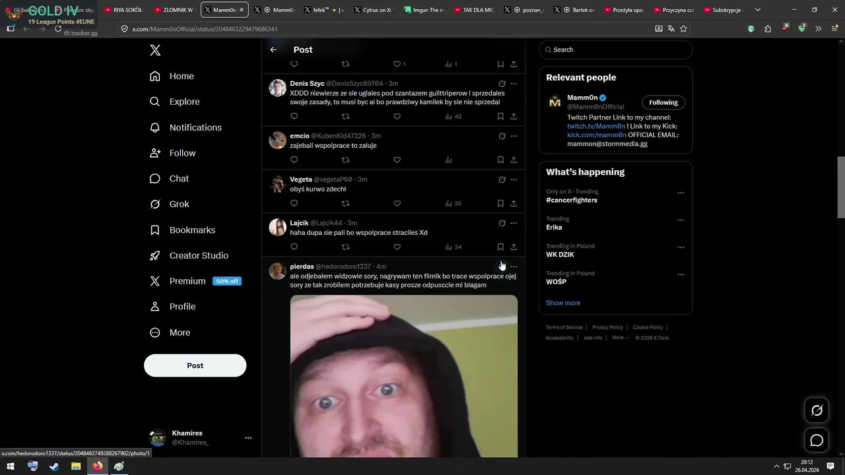
Task: Open the kick.com/mamm0n link
Action: 596,135
